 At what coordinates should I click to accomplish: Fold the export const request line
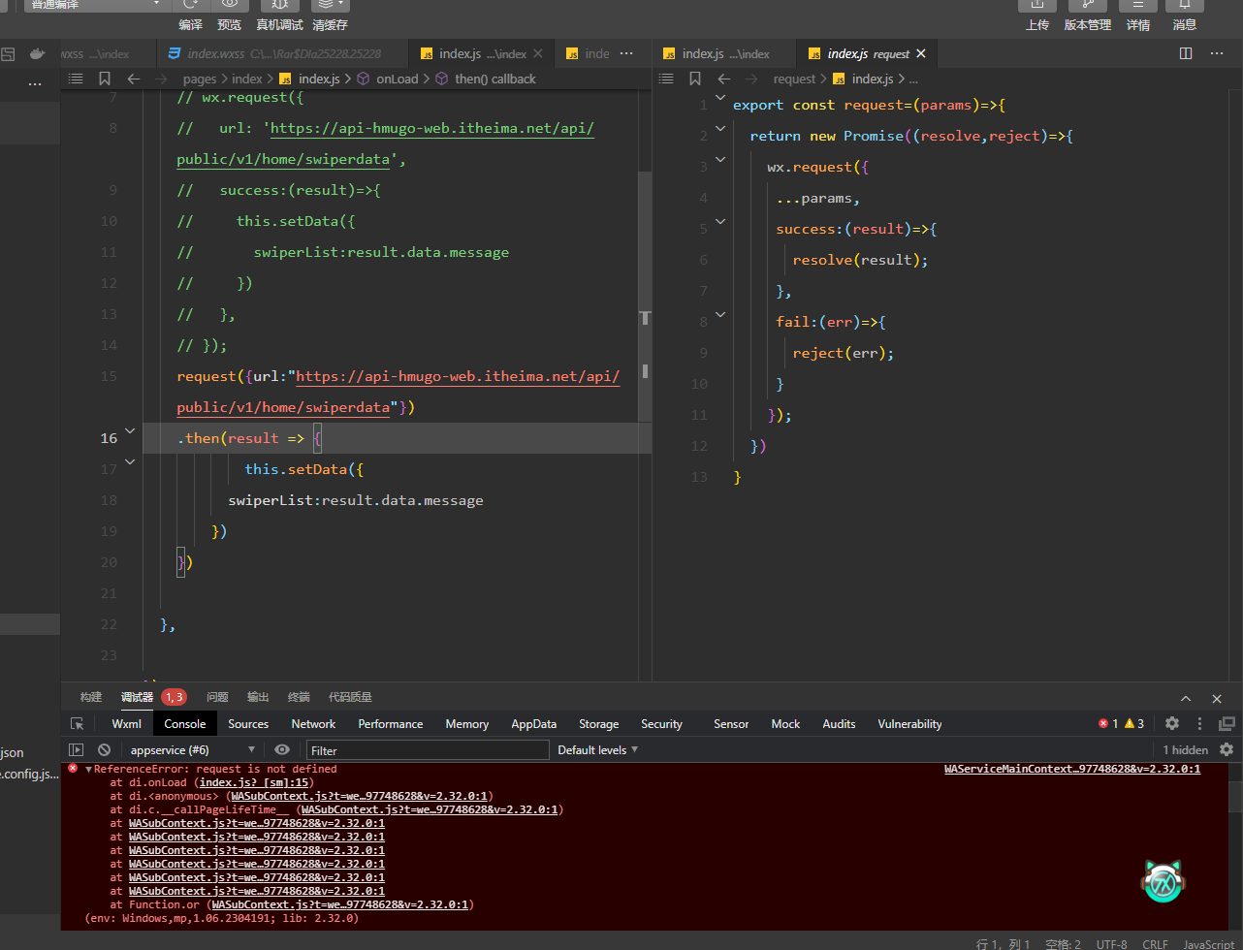coord(720,97)
